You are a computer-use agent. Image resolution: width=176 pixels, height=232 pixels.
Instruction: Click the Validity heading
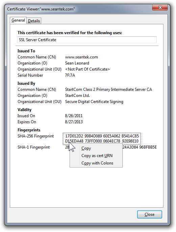click(24, 110)
